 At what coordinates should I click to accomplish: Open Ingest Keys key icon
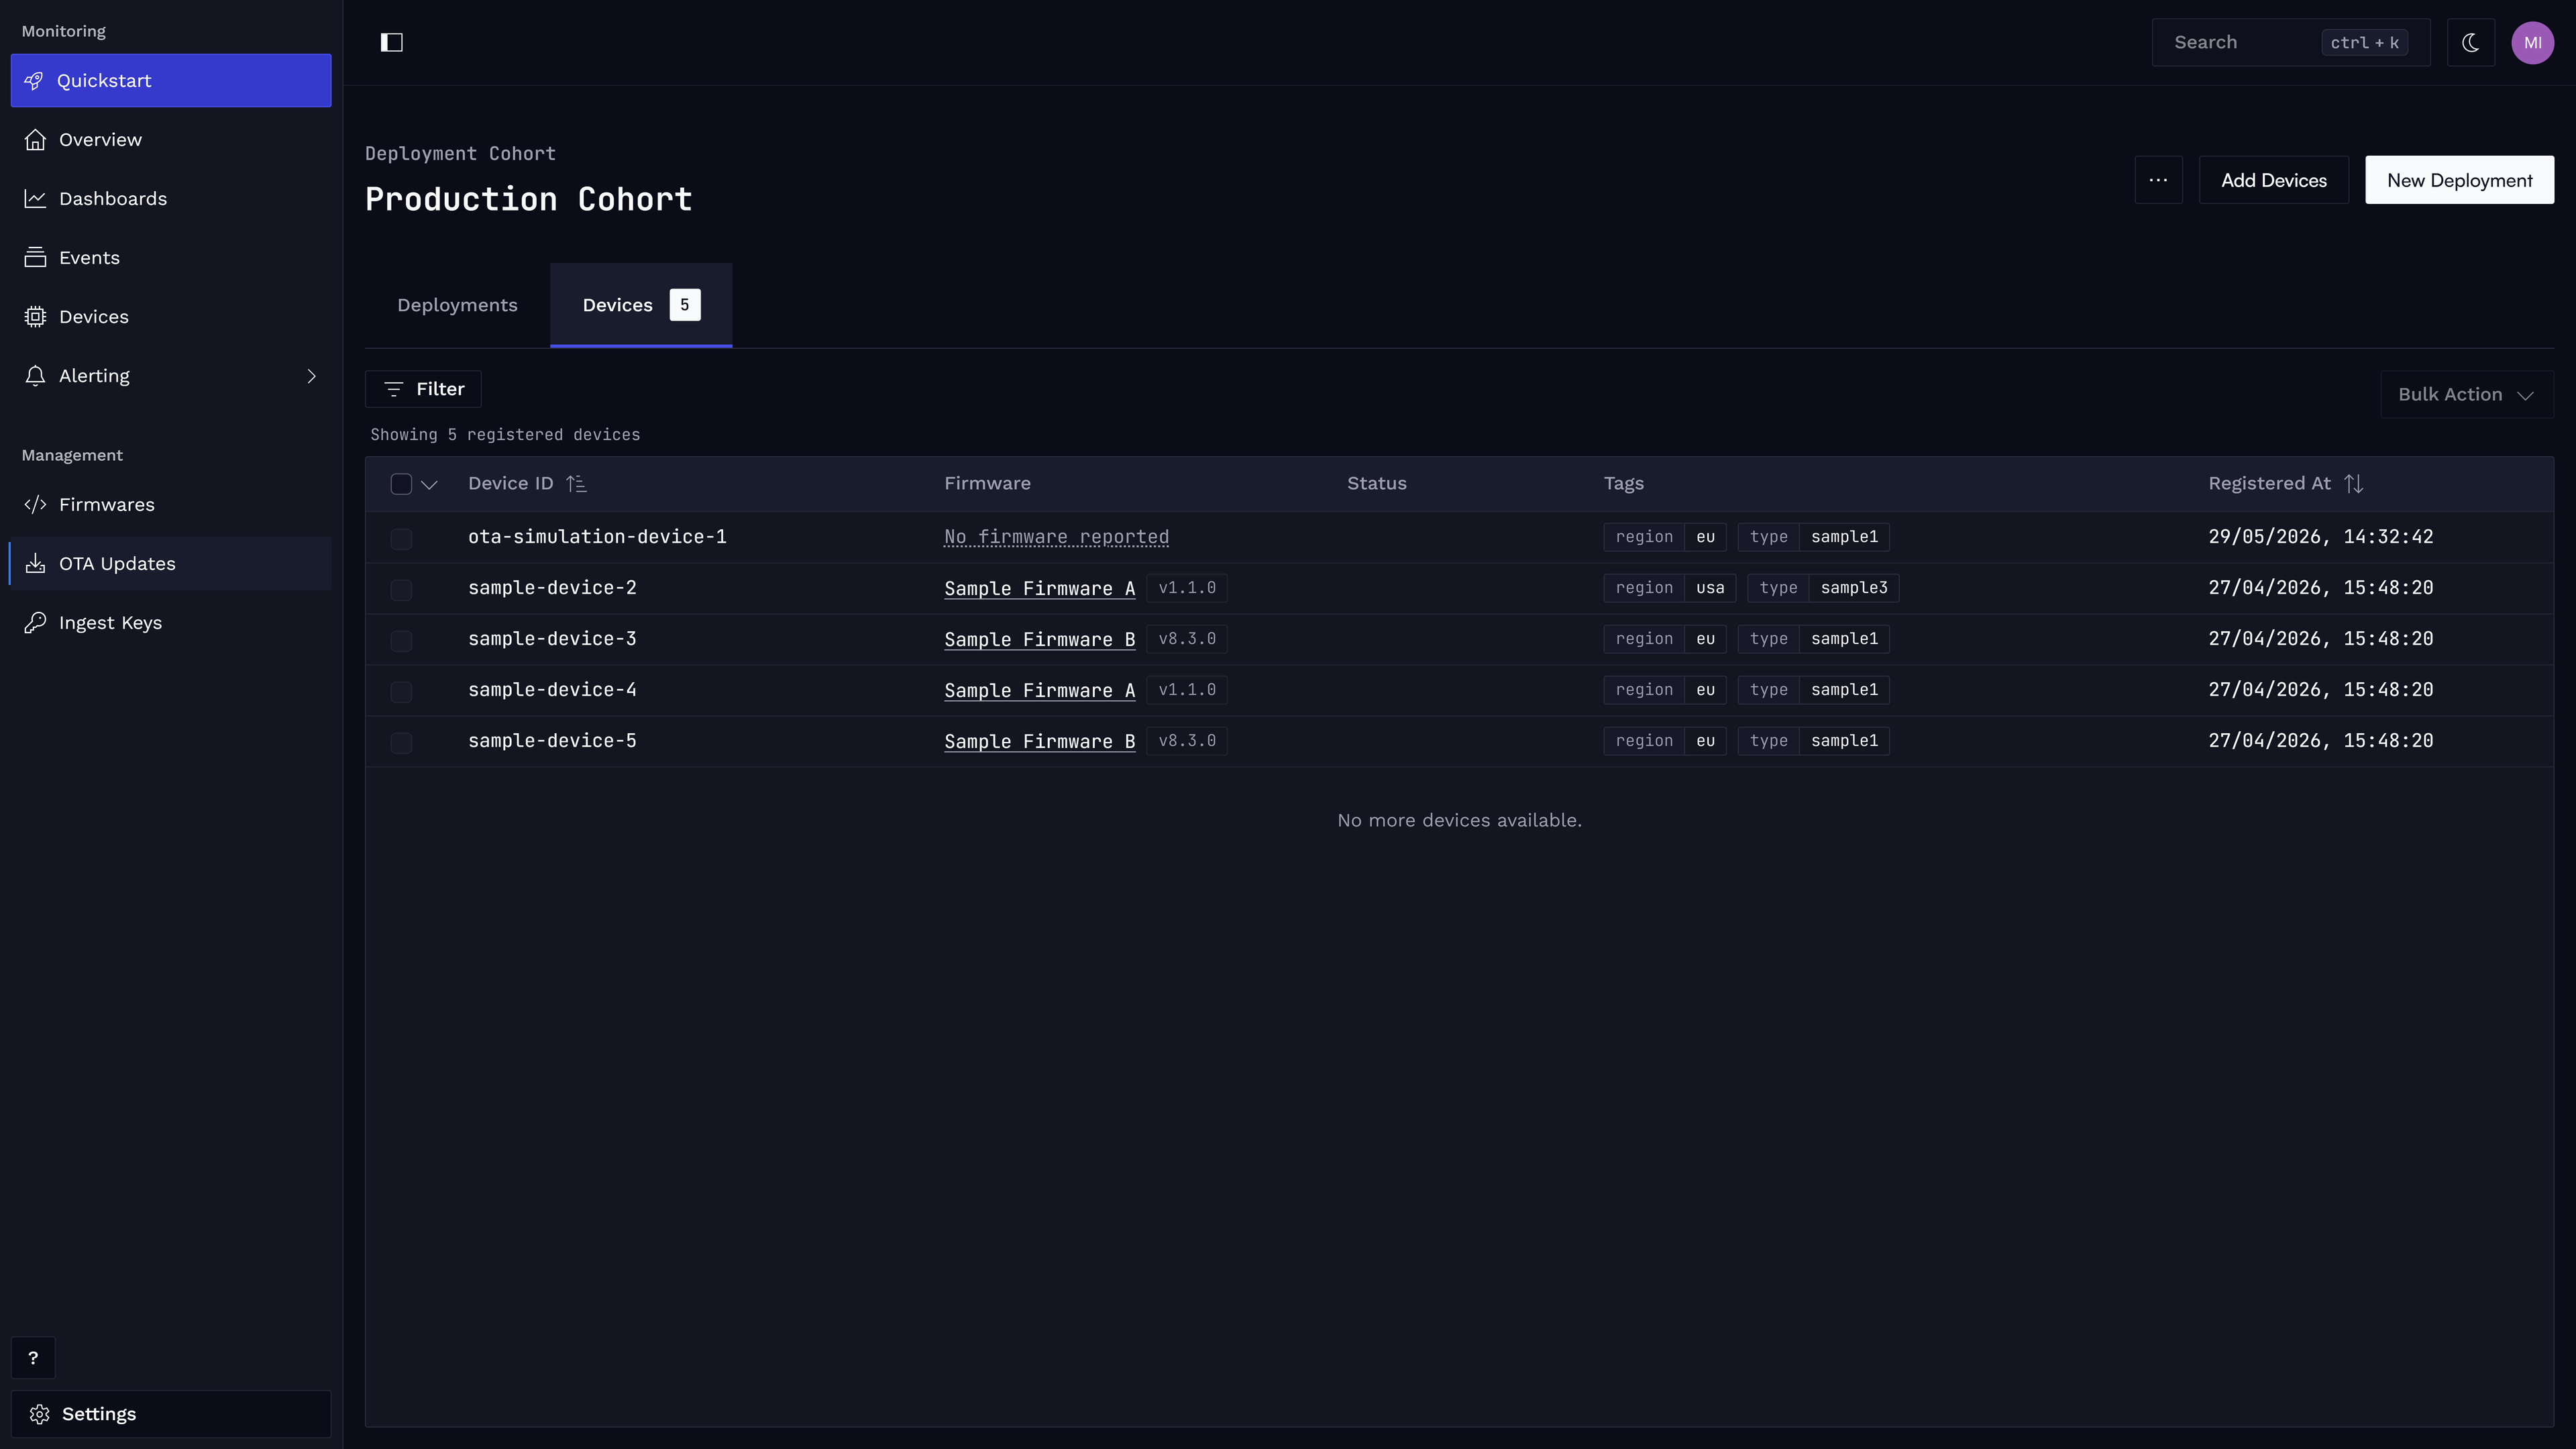pyautogui.click(x=35, y=623)
